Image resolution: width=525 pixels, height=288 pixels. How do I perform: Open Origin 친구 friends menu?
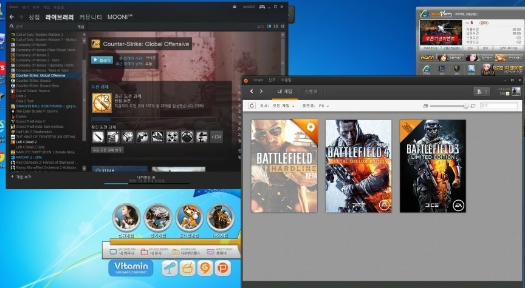point(272,80)
